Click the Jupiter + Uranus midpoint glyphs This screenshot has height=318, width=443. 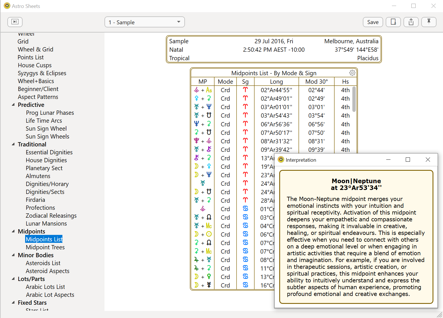click(x=203, y=259)
